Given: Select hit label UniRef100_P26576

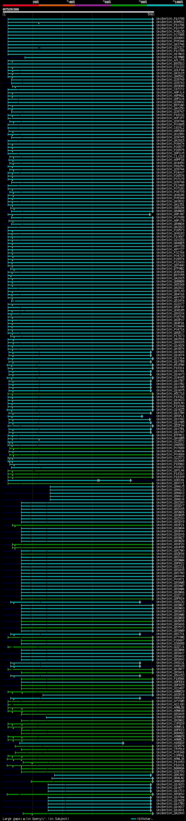Looking at the screenshot, I should [170, 176].
